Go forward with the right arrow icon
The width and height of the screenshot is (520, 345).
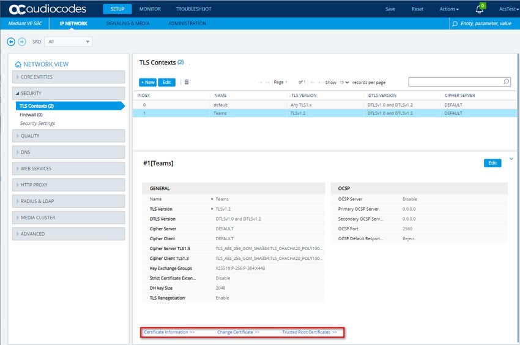pyautogui.click(x=22, y=42)
